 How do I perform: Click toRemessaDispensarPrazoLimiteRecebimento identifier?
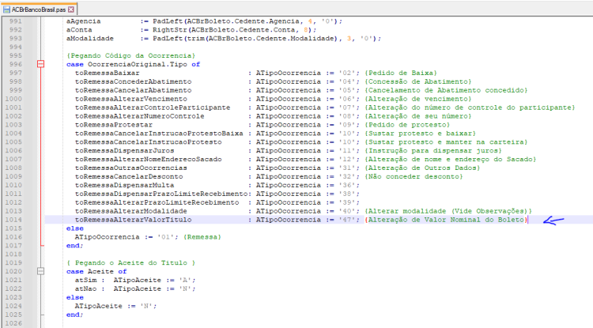pyautogui.click(x=161, y=194)
